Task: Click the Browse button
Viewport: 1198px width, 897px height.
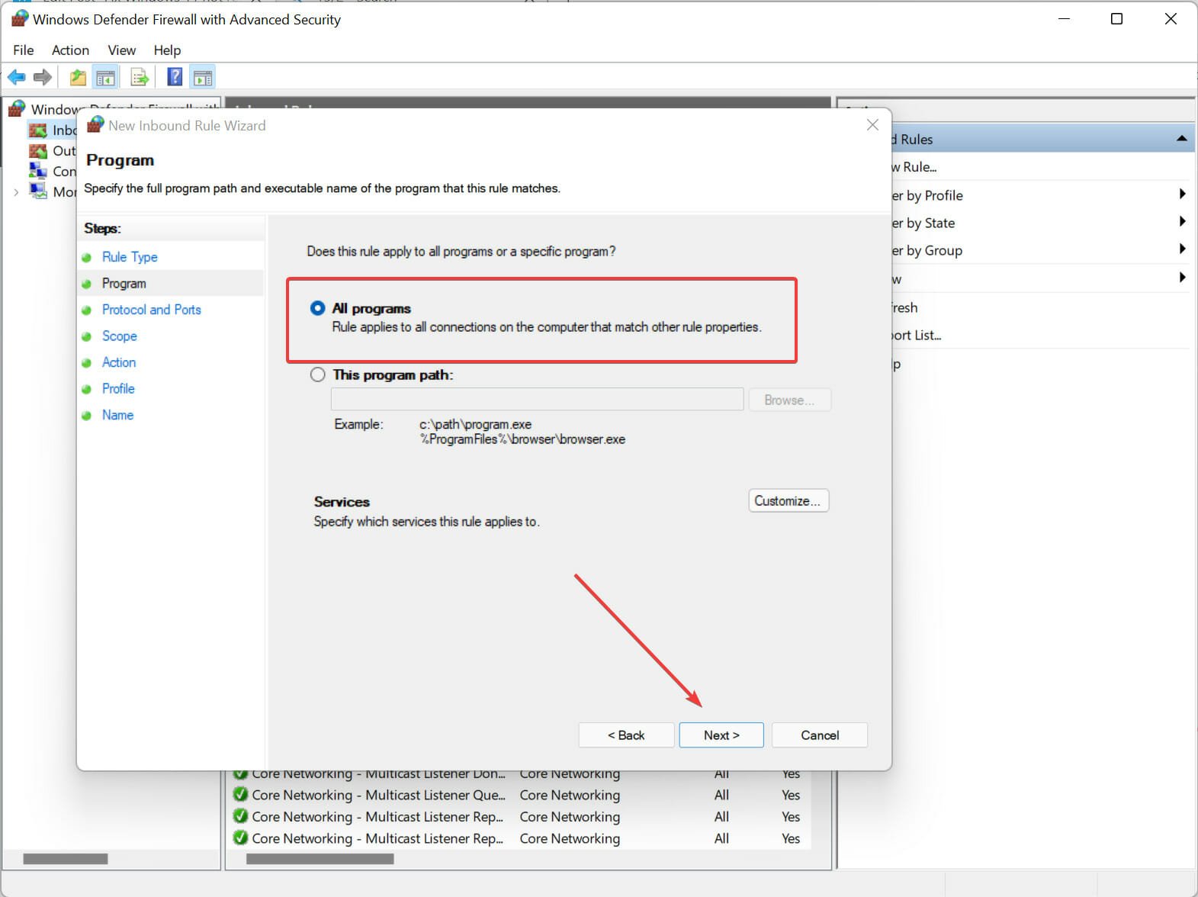Action: pos(789,400)
